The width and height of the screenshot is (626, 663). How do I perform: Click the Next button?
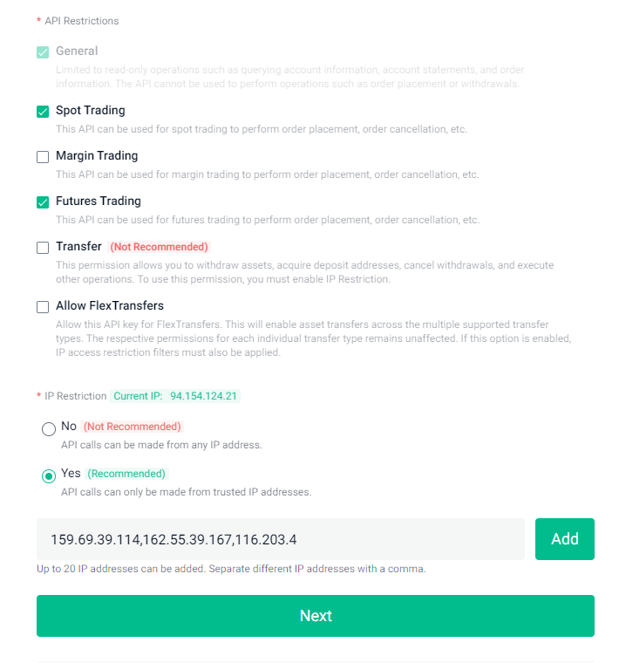(x=315, y=616)
